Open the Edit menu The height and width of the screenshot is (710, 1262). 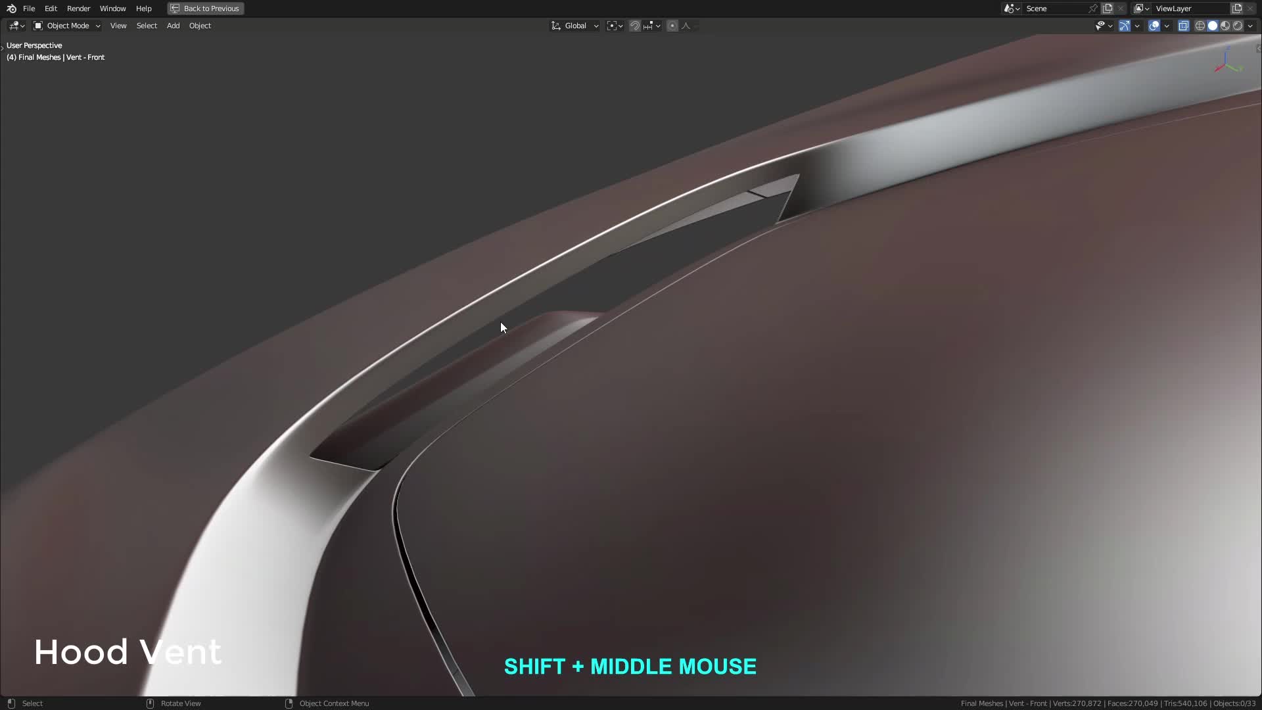(x=51, y=9)
